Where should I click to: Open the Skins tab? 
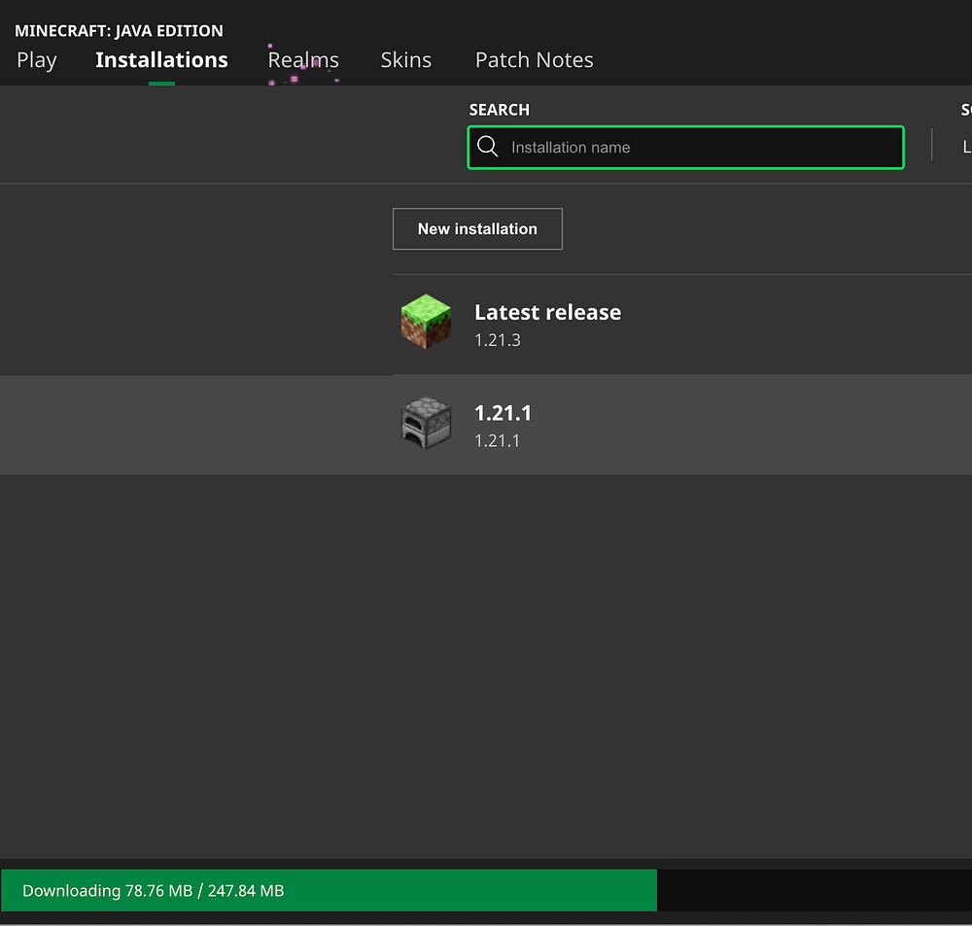(406, 59)
